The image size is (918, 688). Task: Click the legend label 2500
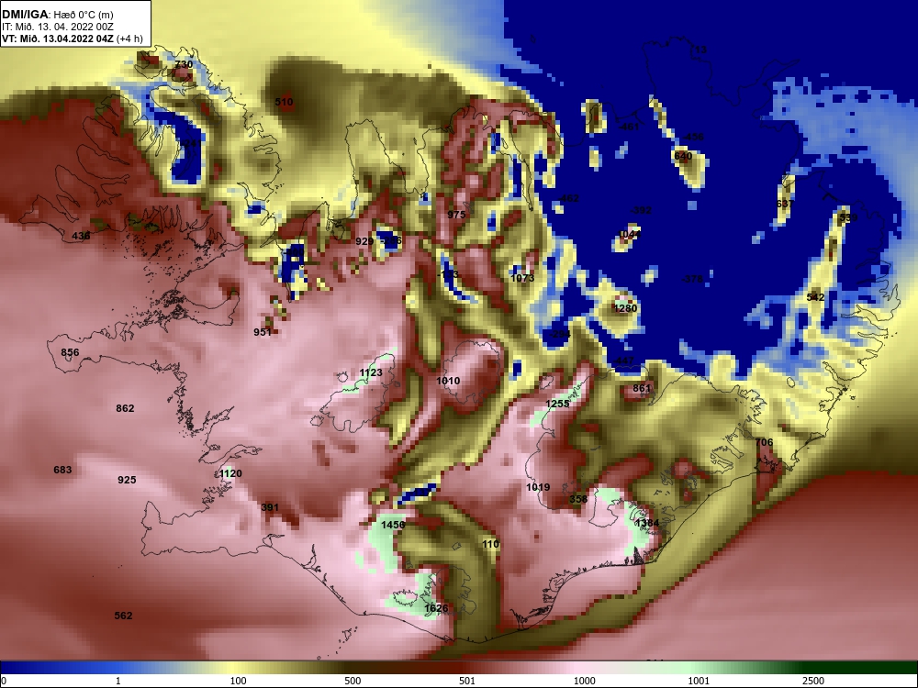tap(813, 681)
